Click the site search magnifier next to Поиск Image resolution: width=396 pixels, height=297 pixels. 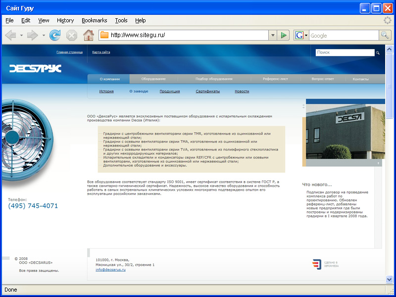tap(378, 53)
